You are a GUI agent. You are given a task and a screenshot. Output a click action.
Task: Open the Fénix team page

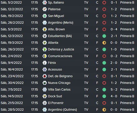click(x=52, y=63)
